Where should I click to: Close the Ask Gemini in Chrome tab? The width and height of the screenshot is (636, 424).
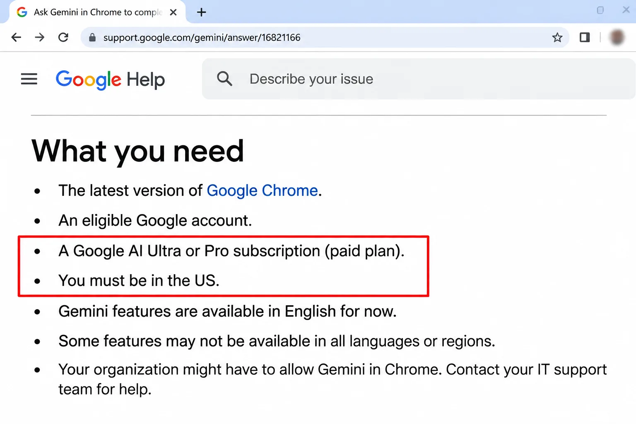point(173,12)
